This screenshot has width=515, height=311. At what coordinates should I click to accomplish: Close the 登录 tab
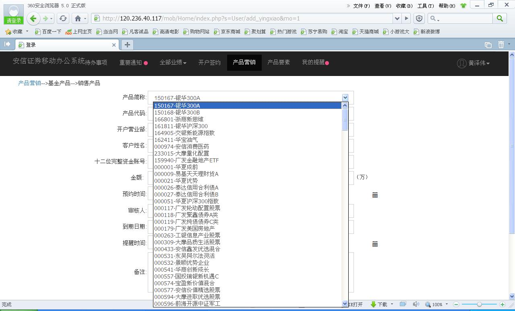tap(114, 45)
